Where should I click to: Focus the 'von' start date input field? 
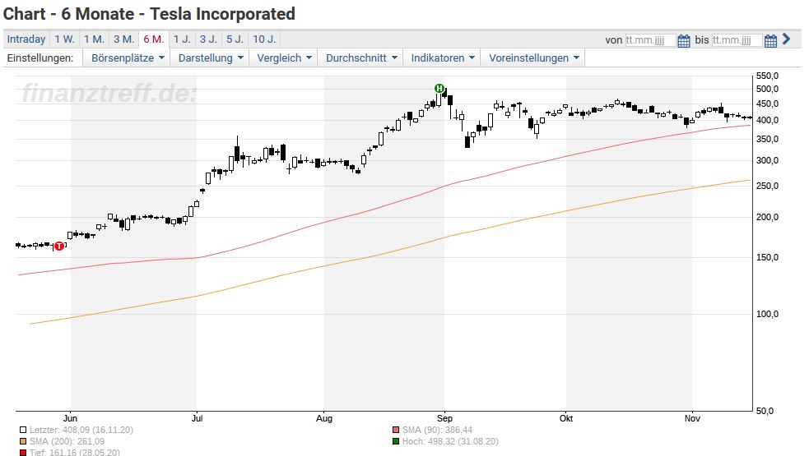(650, 40)
